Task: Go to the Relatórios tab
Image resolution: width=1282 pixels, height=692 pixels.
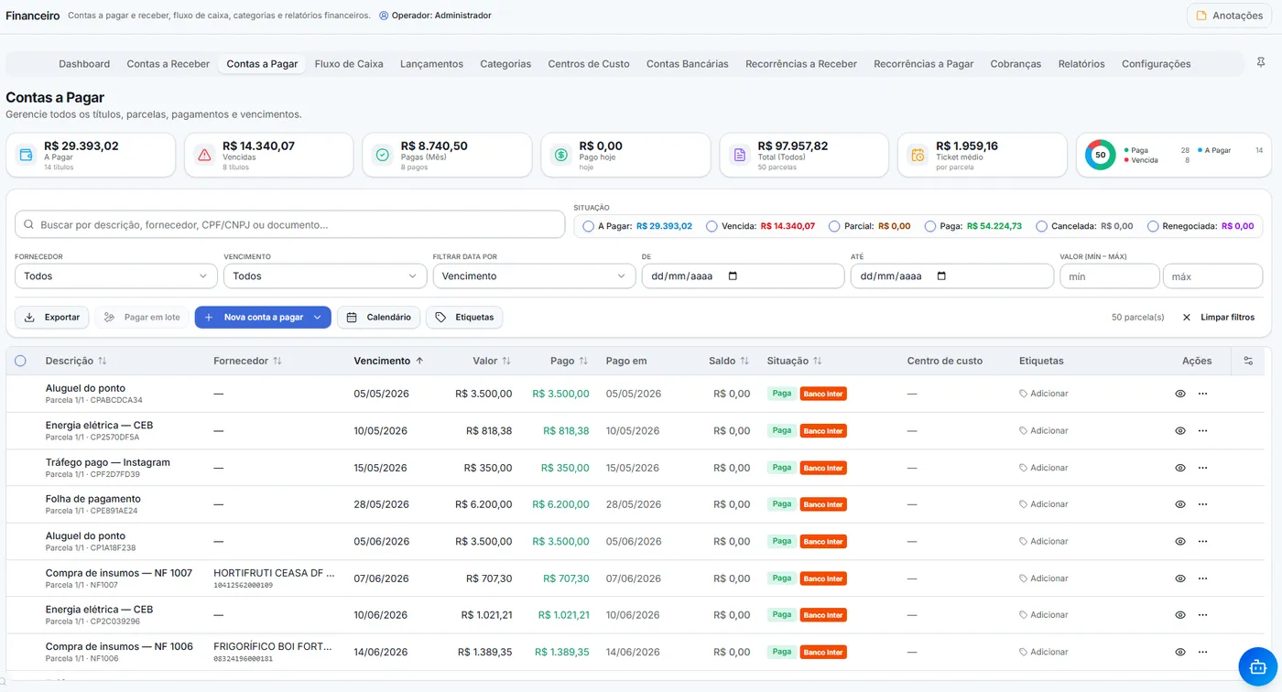Action: click(x=1081, y=64)
